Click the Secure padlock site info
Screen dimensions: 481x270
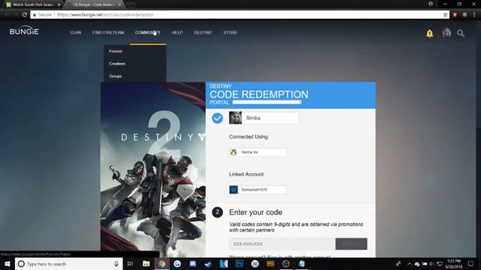point(42,15)
